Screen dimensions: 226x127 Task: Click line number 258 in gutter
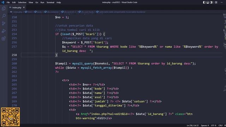pyautogui.click(x=14, y=55)
